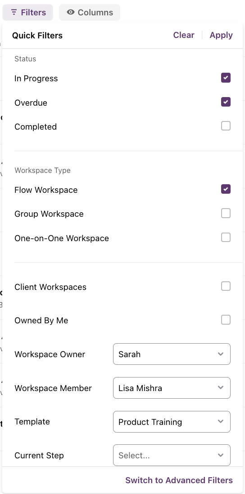Uncheck the Overdue status checkbox
Image resolution: width=245 pixels, height=494 pixels.
tap(226, 102)
